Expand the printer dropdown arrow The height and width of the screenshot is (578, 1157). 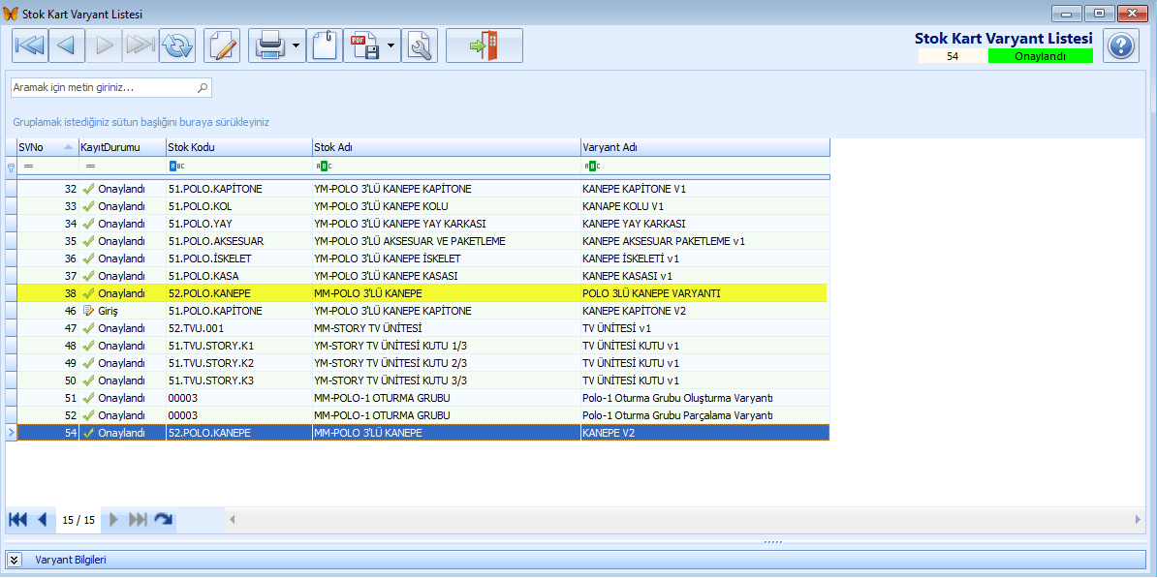point(297,46)
